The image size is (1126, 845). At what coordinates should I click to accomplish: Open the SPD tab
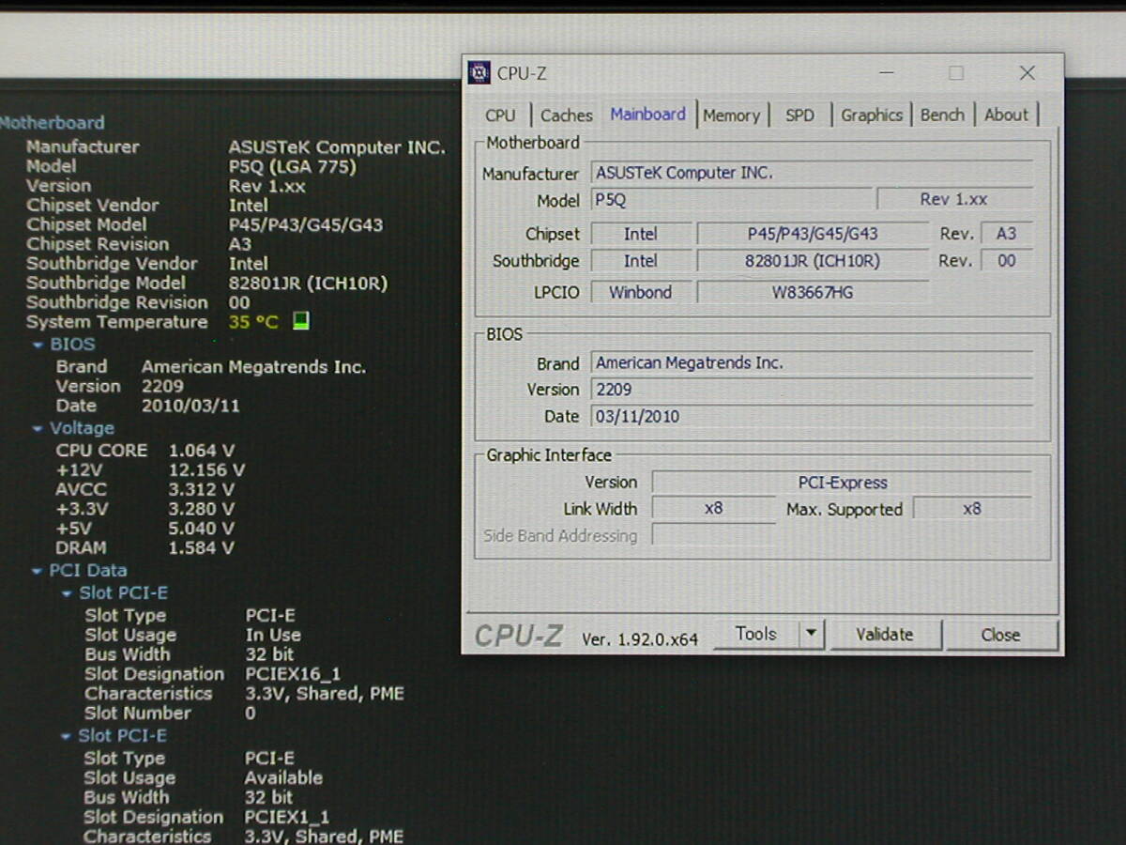[x=800, y=115]
